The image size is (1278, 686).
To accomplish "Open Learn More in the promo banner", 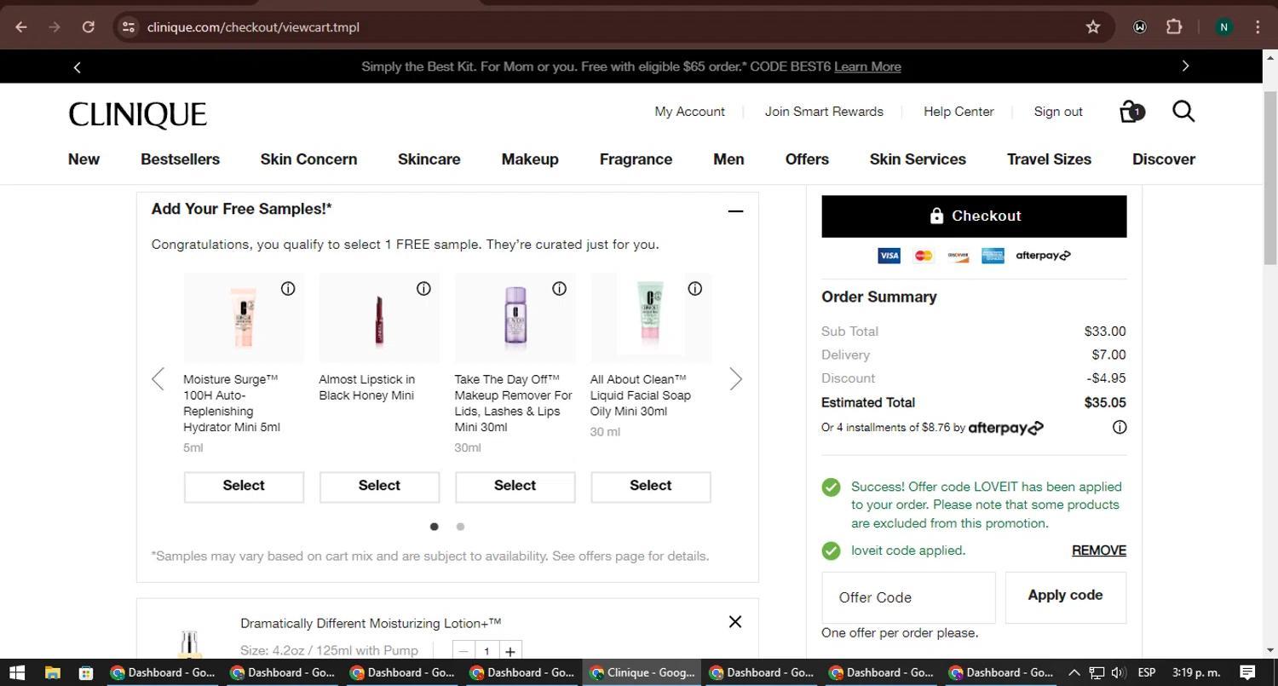I will [867, 66].
